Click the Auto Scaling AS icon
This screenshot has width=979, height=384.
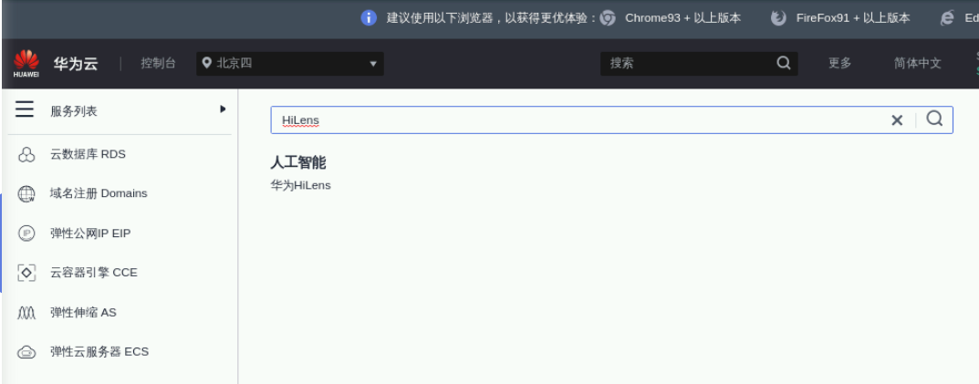26,313
